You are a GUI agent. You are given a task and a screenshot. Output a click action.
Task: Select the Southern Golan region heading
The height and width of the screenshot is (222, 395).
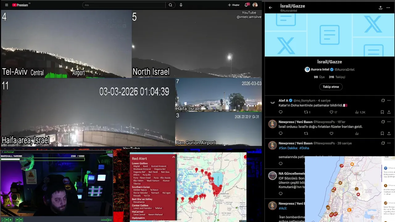(x=141, y=187)
